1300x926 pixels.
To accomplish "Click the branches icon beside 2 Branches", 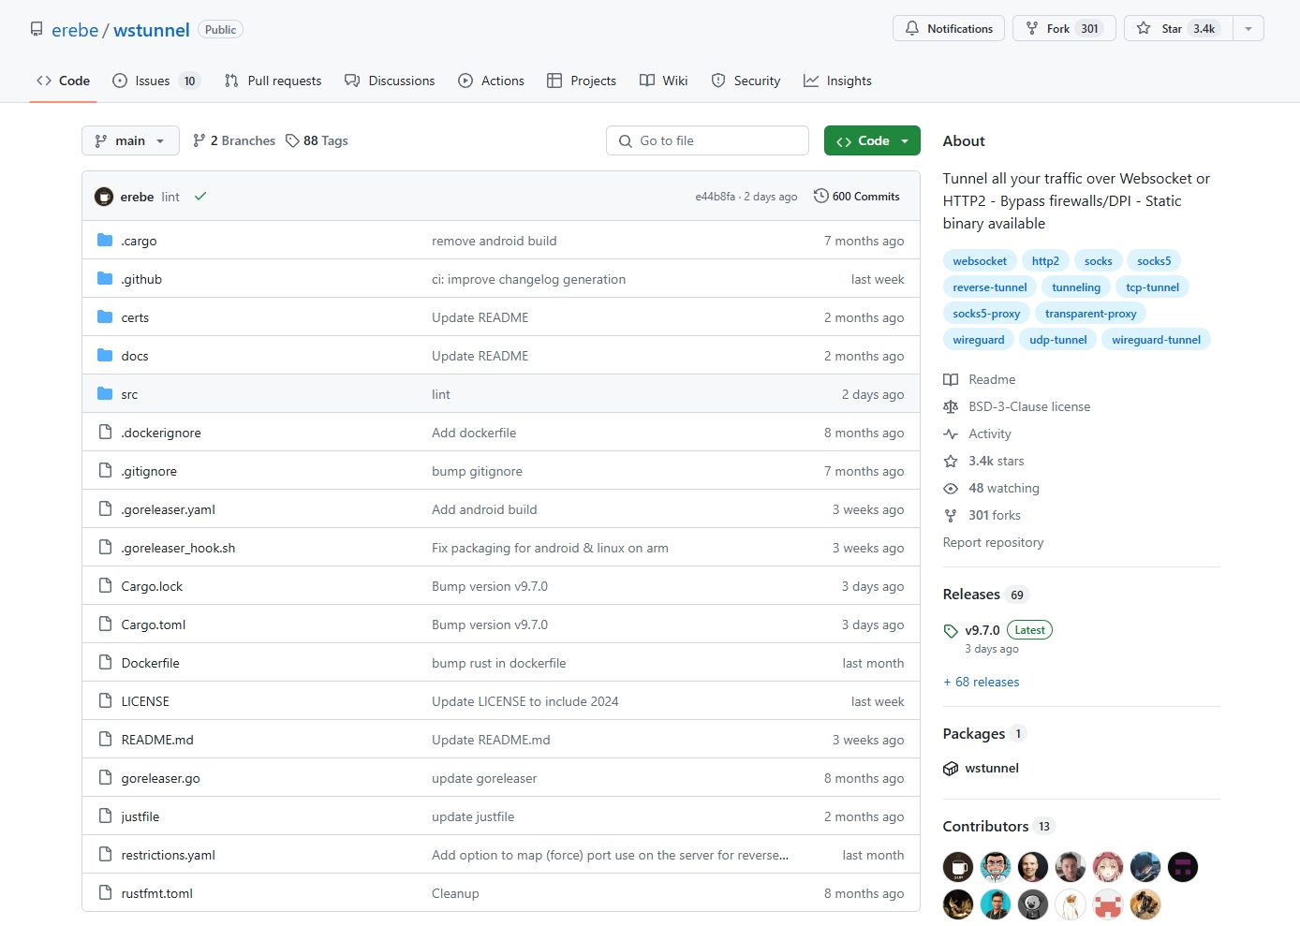I will point(199,140).
